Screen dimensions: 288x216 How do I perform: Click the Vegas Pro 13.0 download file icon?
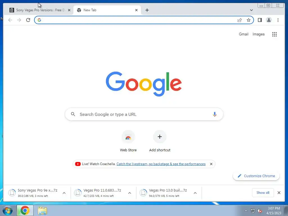click(x=143, y=193)
